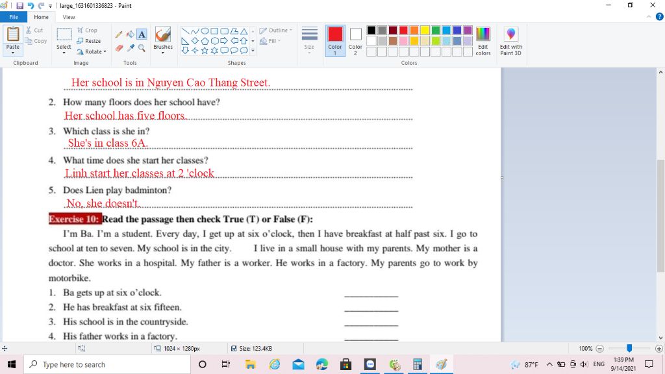Pick the green color swatch

pyautogui.click(x=436, y=30)
